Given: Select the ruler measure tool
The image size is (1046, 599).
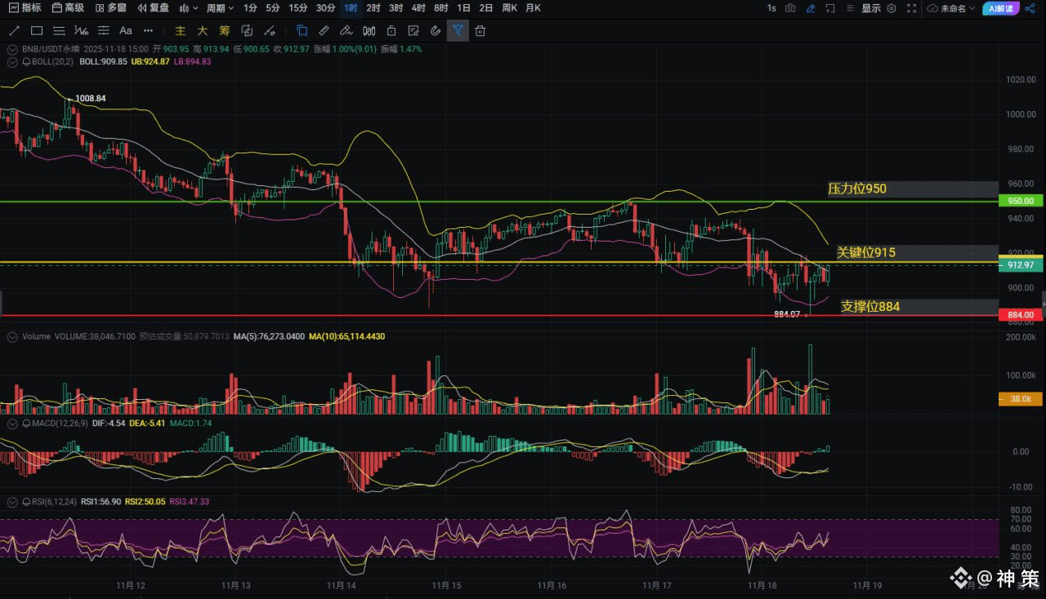Looking at the screenshot, I should pyautogui.click(x=324, y=31).
